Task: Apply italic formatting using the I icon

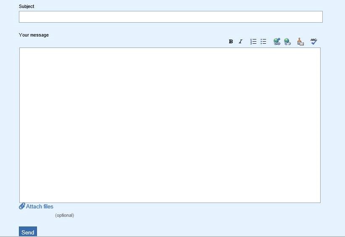Action: (x=240, y=42)
